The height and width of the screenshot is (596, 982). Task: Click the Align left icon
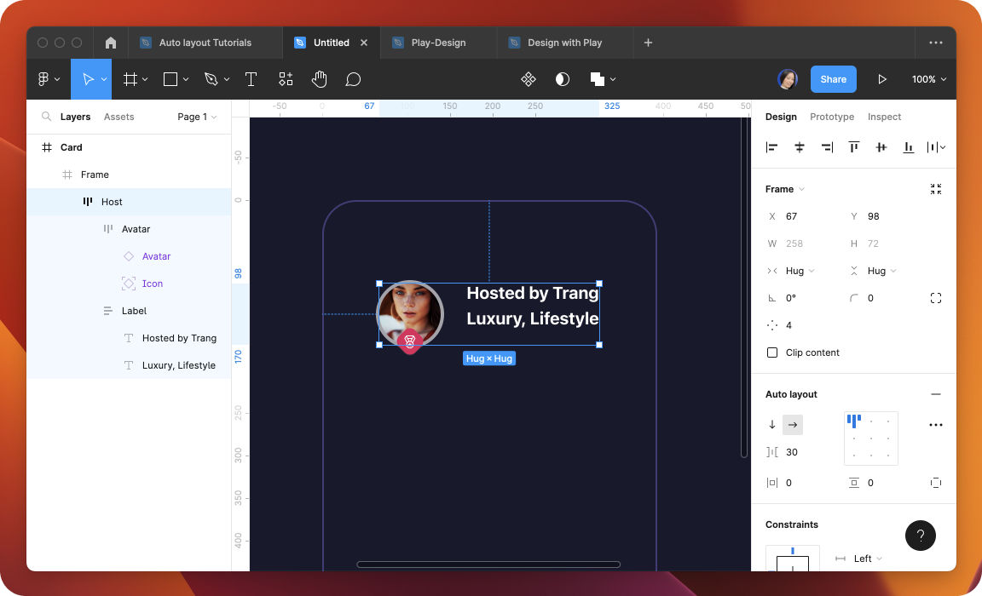click(x=772, y=147)
